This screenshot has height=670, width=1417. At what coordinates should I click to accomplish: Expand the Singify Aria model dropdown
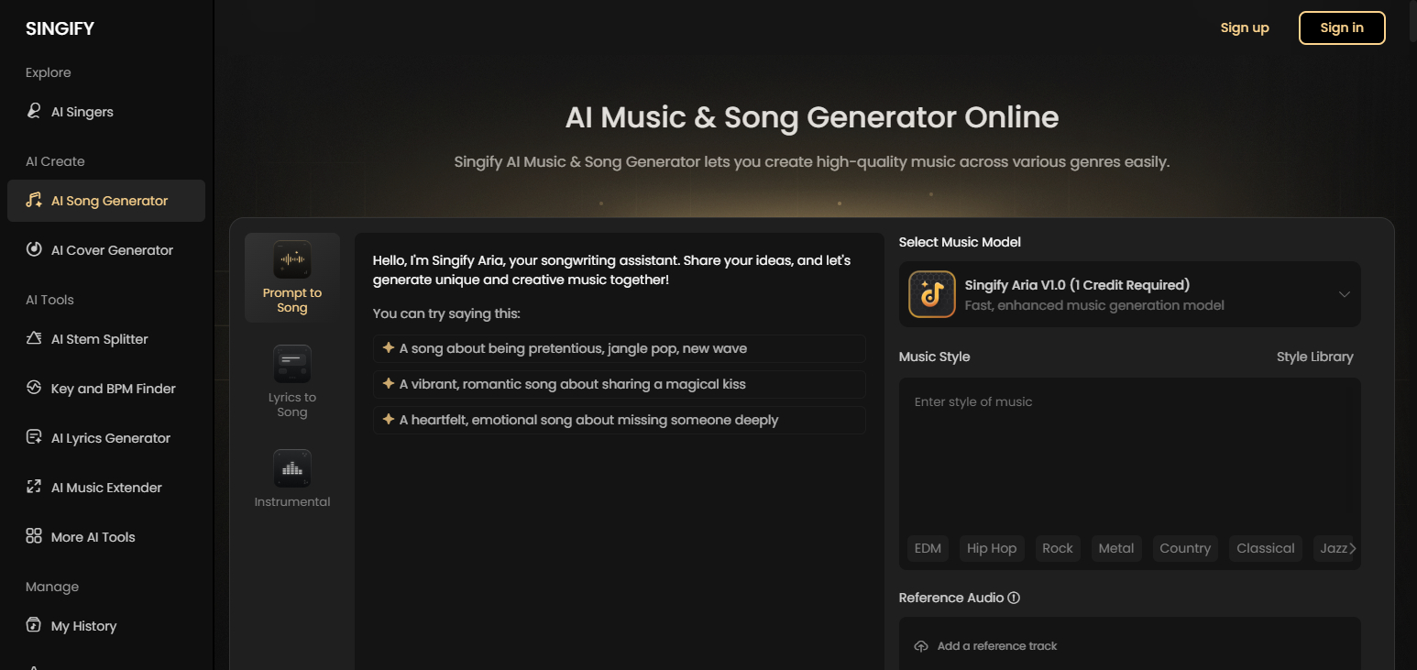[x=1345, y=293]
